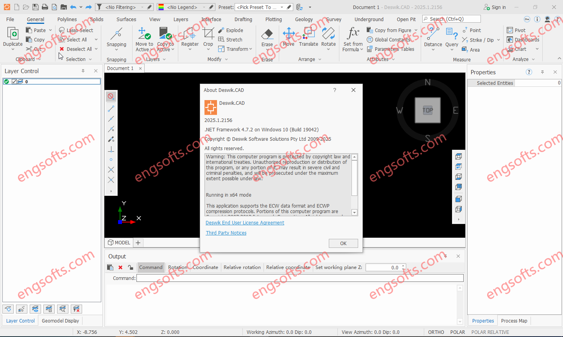563x337 pixels.
Task: Click the Command input field
Action: click(299, 278)
